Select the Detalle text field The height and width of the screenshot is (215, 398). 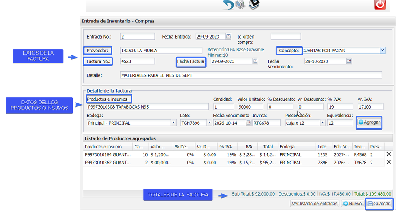pyautogui.click(x=251, y=75)
